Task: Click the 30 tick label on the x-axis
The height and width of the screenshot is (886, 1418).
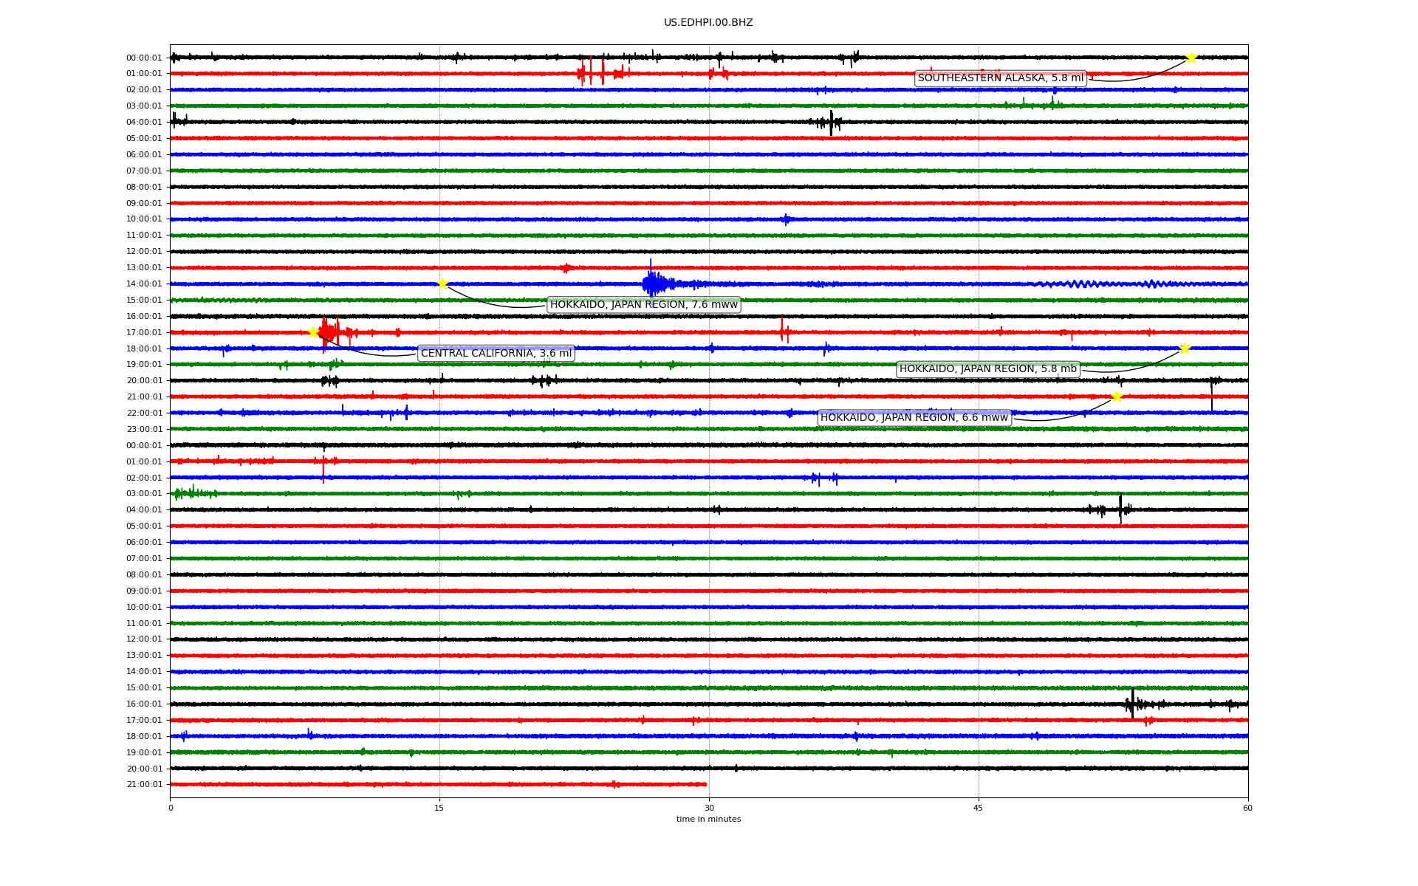Action: coord(709,808)
